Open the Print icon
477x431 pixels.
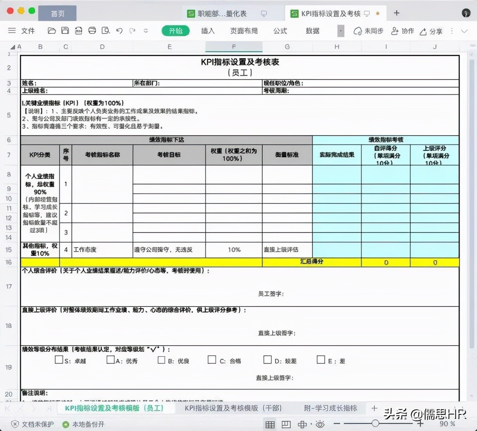pos(92,31)
